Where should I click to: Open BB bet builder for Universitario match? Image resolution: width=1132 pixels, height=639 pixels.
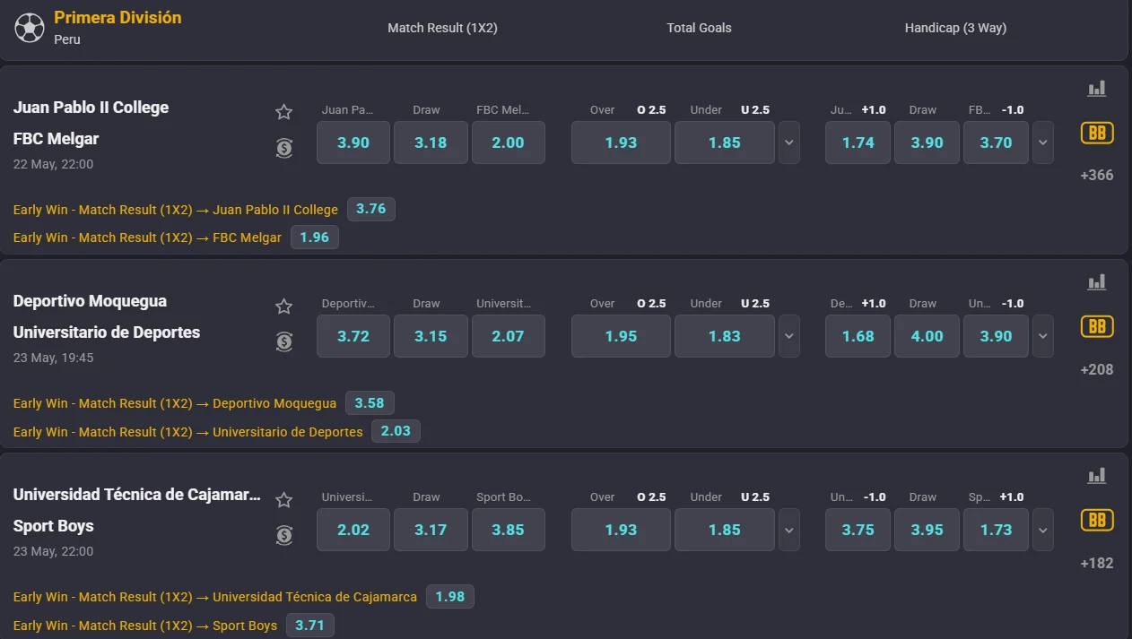[x=1097, y=326]
